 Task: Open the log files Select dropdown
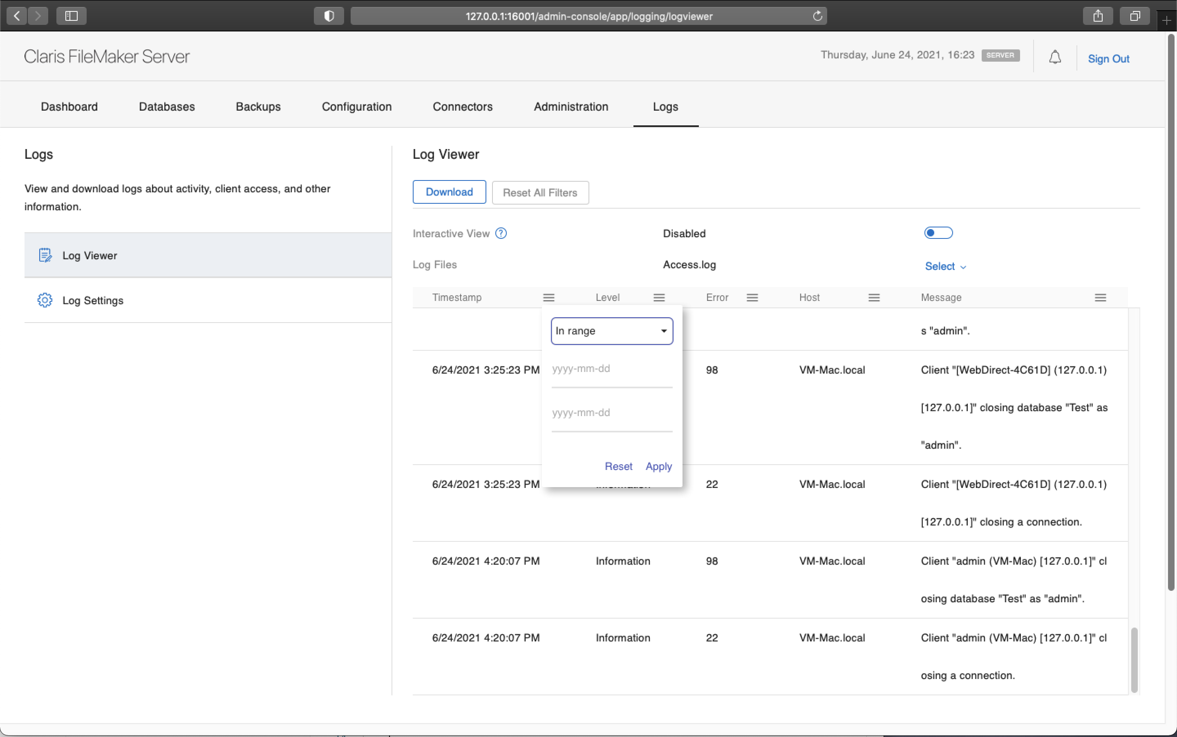coord(944,266)
